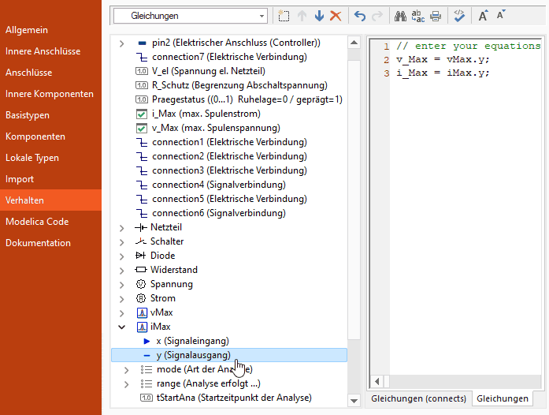Click the horizontal scrollbar below the editor
549x415 pixels.
(x=457, y=382)
